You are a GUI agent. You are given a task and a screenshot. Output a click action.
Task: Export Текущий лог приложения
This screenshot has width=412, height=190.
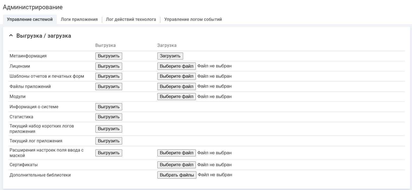tap(109, 141)
